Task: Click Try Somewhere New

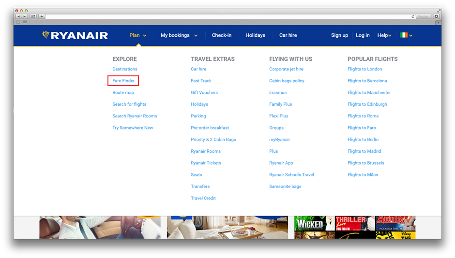Action: tap(133, 128)
